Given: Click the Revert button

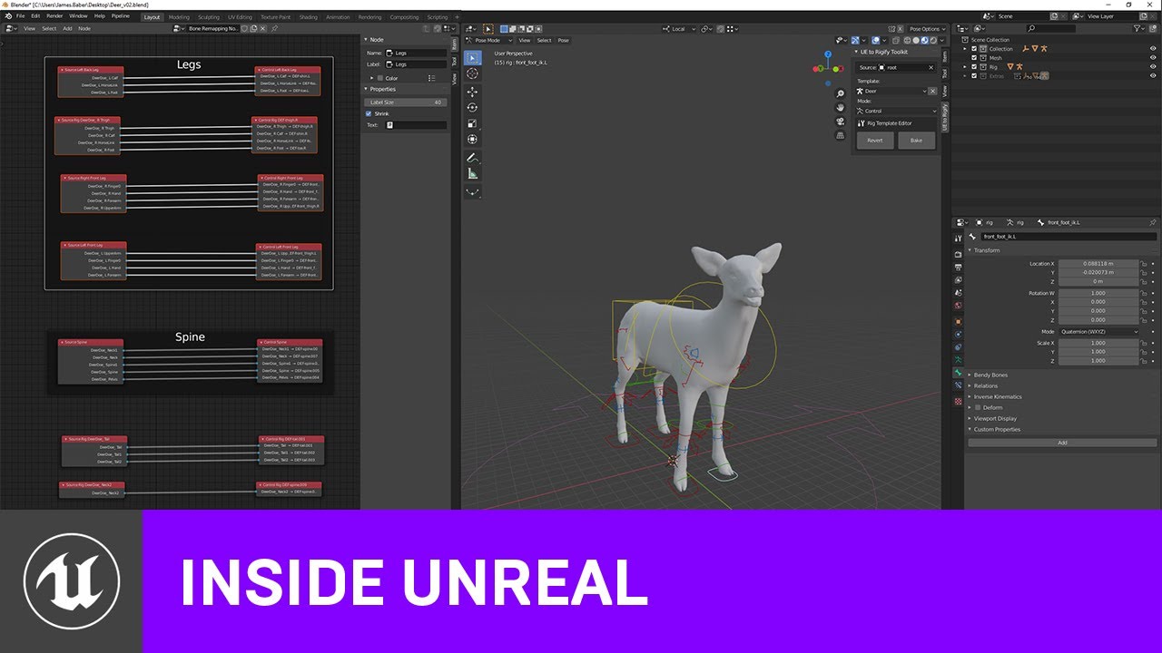Looking at the screenshot, I should point(875,141).
